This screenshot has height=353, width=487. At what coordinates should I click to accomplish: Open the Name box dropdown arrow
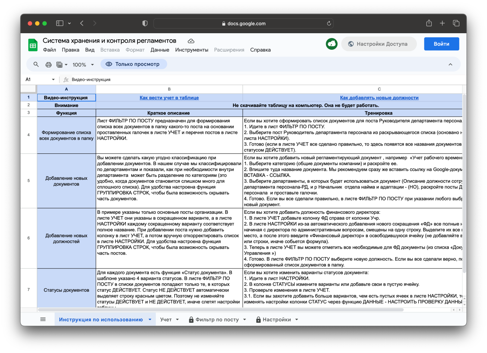click(x=53, y=80)
